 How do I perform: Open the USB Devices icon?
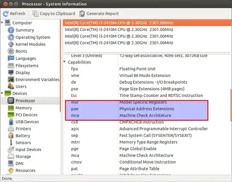(x=11, y=121)
